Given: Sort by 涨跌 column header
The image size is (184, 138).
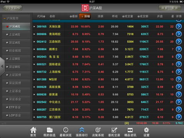Looking at the screenshot, I should tap(100, 16).
